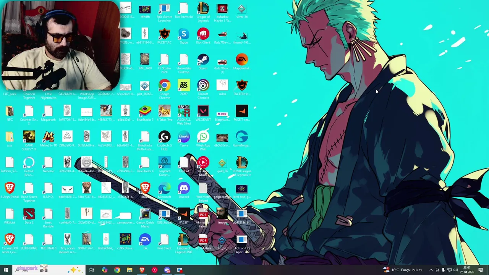The image size is (489, 275).
Task: Open the 'image' portrait file thumbnail
Action: click(222, 215)
